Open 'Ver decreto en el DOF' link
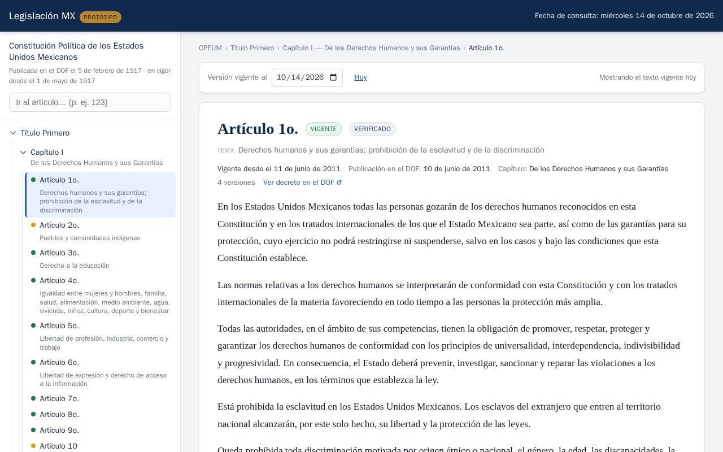Image resolution: width=723 pixels, height=452 pixels. pos(302,182)
